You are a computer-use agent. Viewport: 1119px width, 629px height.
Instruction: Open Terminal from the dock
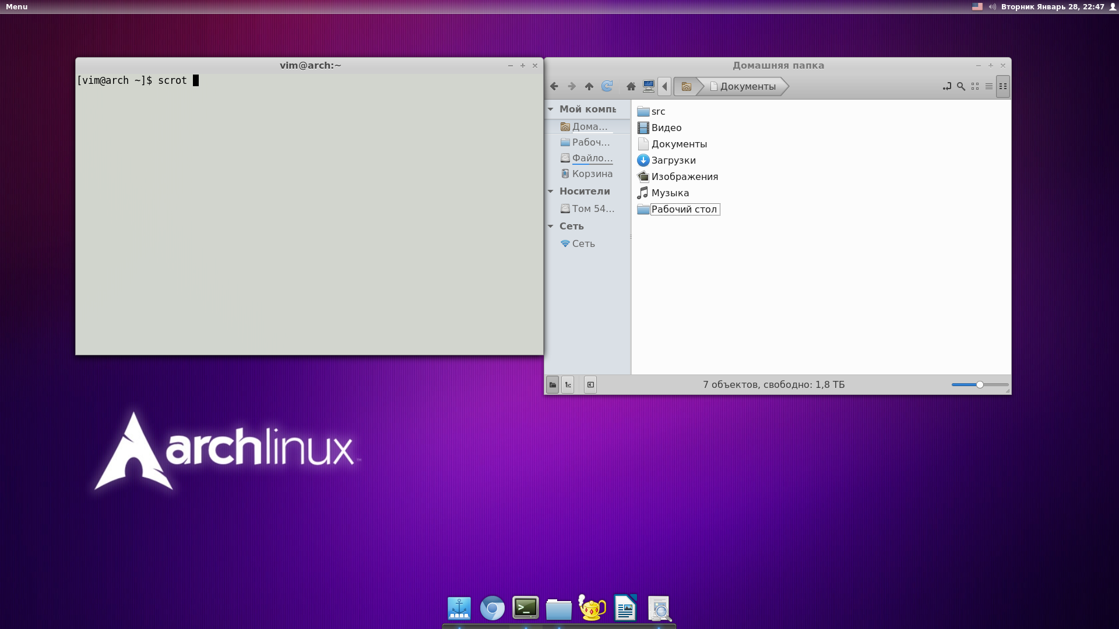[526, 608]
